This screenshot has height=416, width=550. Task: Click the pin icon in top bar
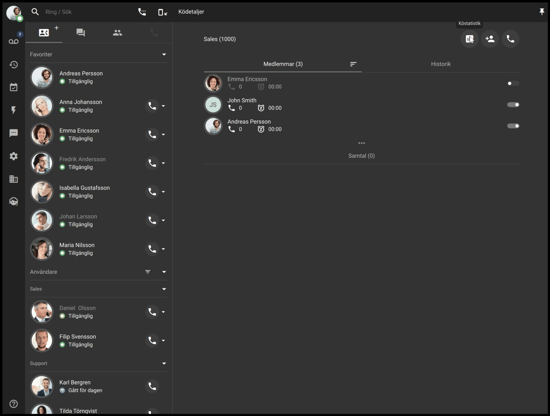click(x=541, y=12)
